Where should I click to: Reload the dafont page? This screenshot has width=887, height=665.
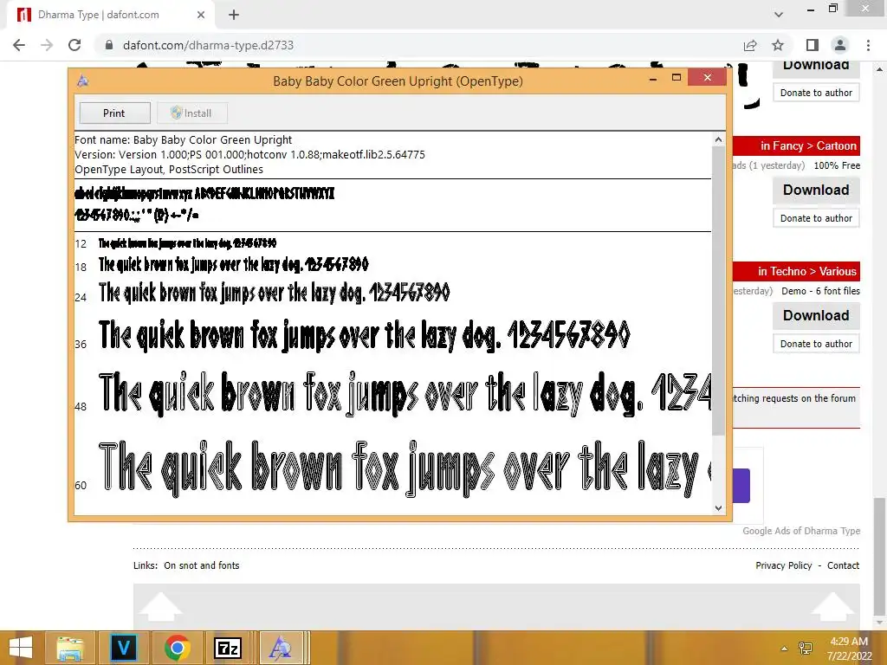click(74, 45)
